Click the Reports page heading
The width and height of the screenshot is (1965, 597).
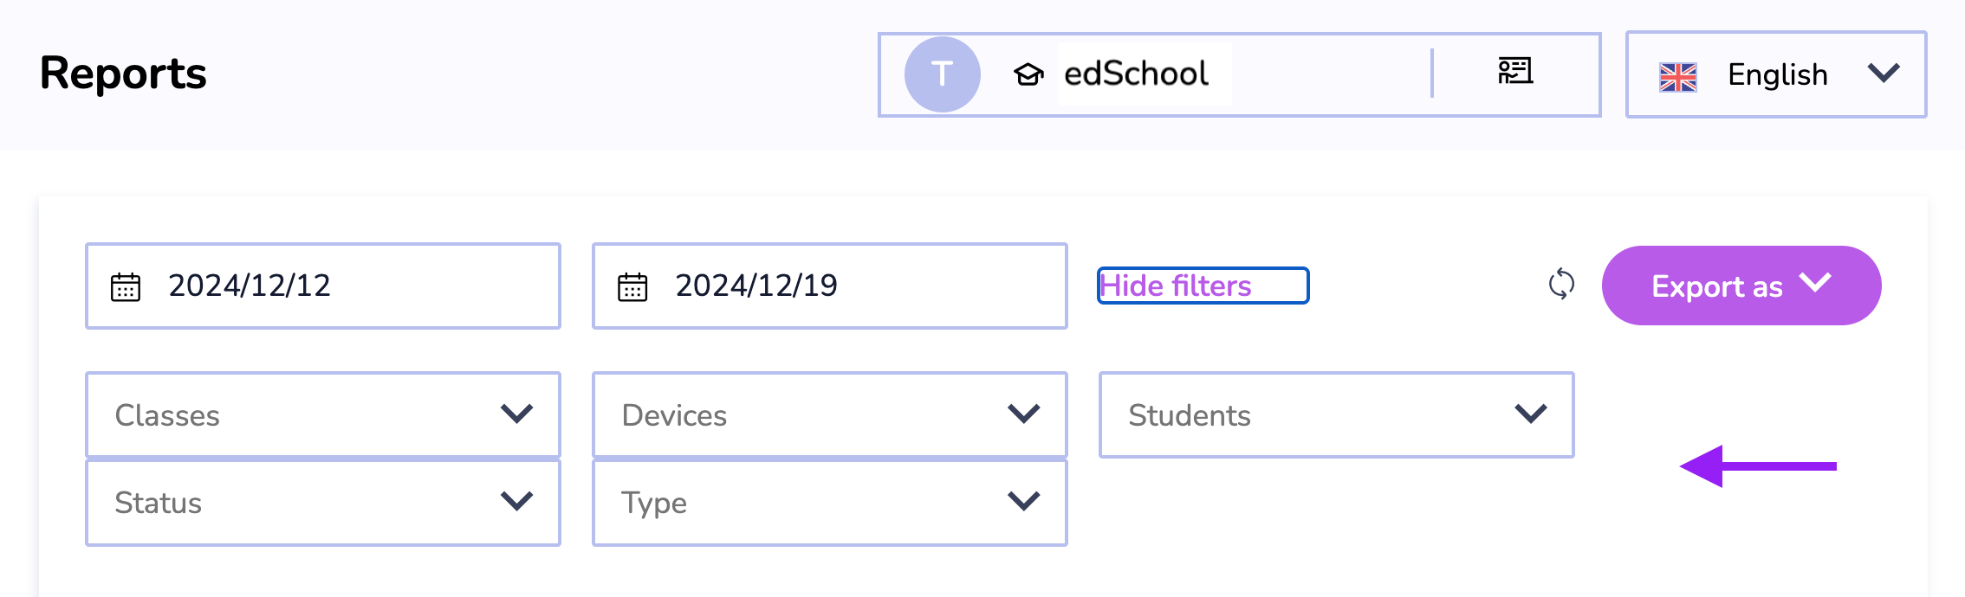[123, 73]
